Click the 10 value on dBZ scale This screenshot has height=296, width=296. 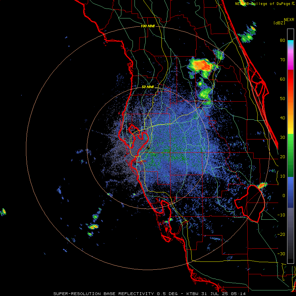283,176
